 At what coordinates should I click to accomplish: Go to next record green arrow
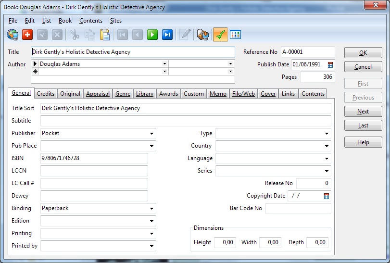coord(152,35)
